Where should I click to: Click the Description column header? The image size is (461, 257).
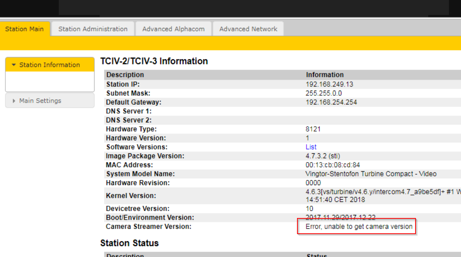click(x=125, y=75)
